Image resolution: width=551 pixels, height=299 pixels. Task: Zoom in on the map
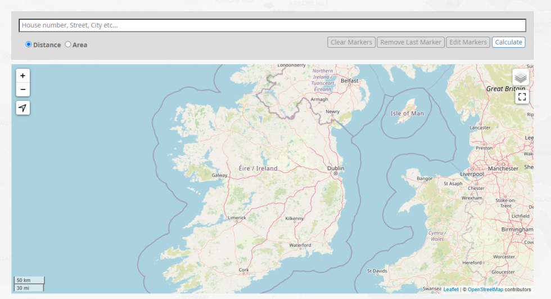[22, 75]
